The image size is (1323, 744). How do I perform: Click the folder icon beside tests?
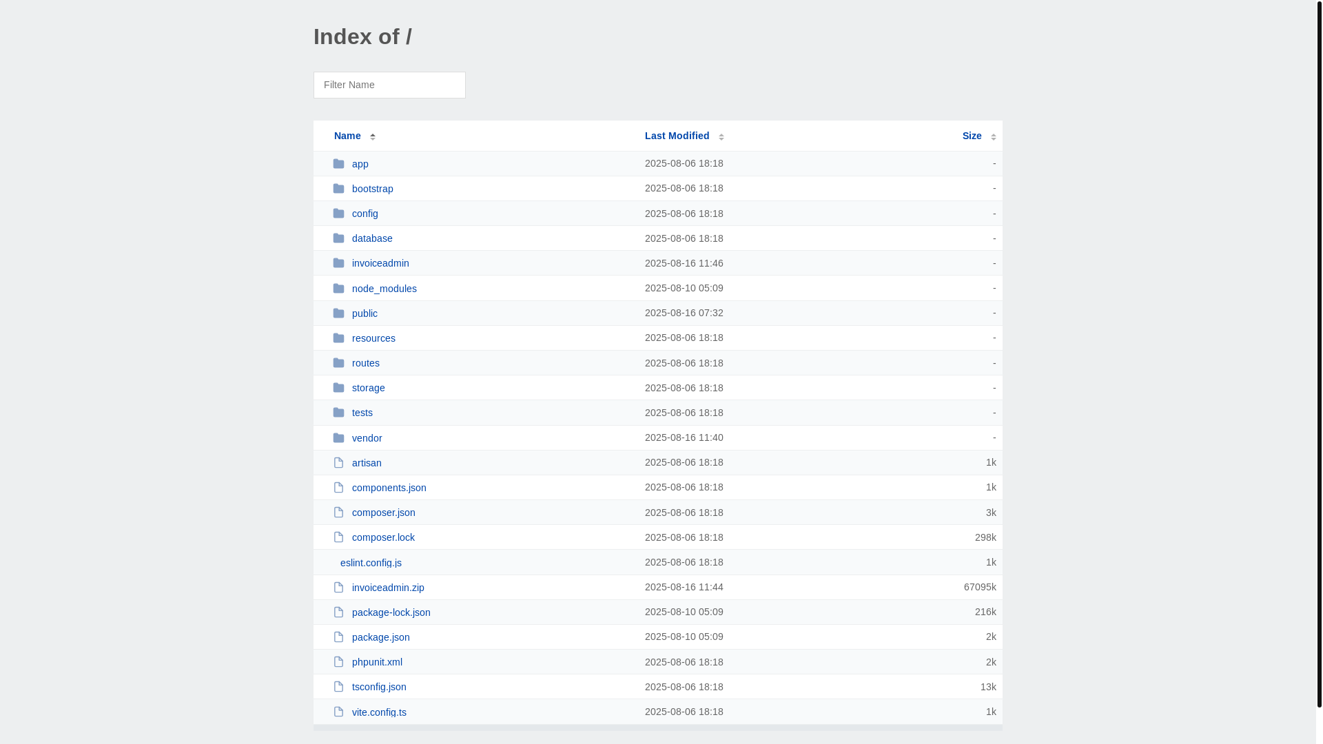point(338,413)
